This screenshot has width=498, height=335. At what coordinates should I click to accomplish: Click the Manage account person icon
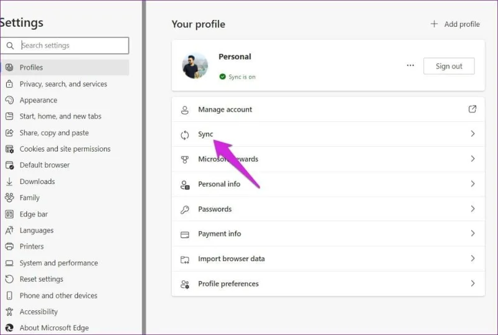(x=184, y=110)
